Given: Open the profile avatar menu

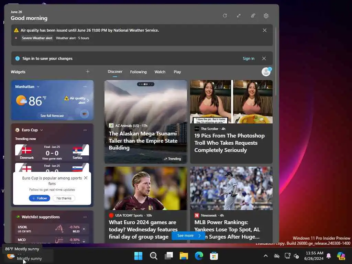Looking at the screenshot, I should click(x=266, y=72).
